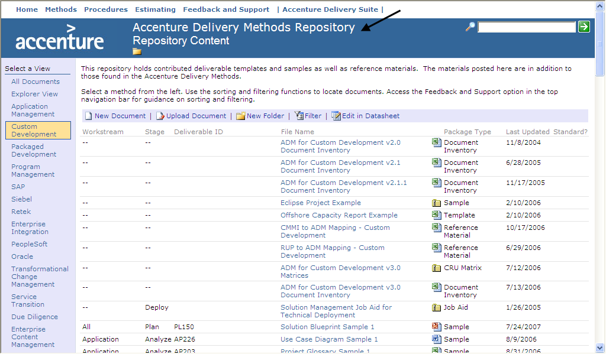The height and width of the screenshot is (354, 606).
Task: Click the Accenture logo
Action: [x=60, y=37]
